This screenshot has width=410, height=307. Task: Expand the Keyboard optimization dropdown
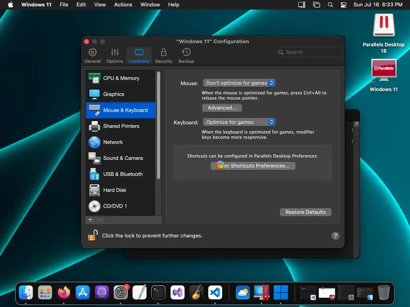[x=239, y=122]
